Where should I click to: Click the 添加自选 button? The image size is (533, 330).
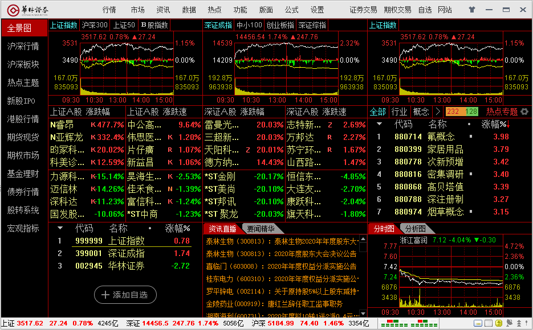(x=125, y=294)
